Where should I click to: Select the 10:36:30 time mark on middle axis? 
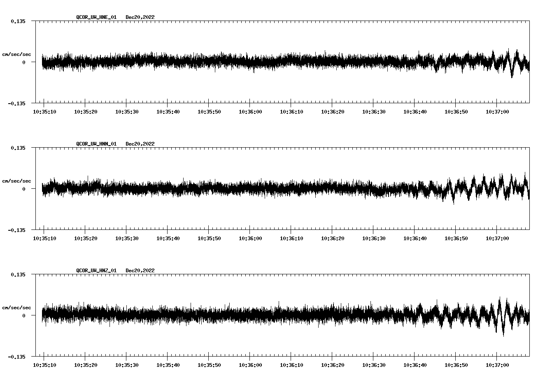(373, 238)
